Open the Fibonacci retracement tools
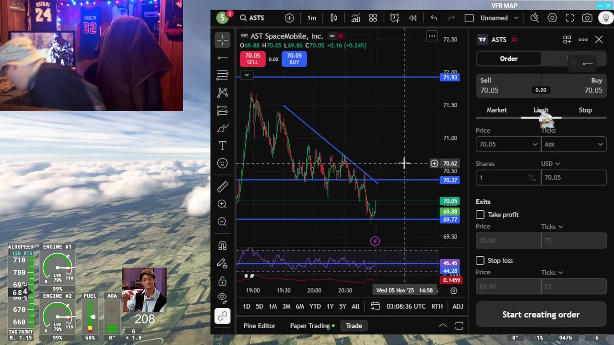The height and width of the screenshot is (345, 614). [223, 75]
